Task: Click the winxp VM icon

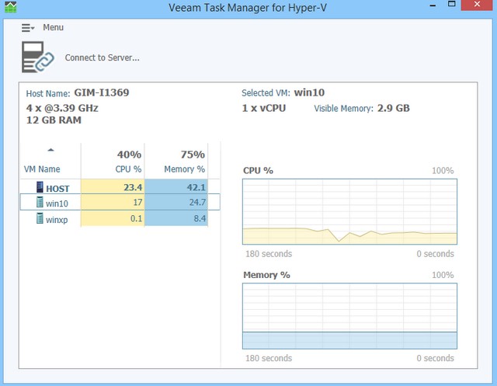Action: (x=40, y=218)
